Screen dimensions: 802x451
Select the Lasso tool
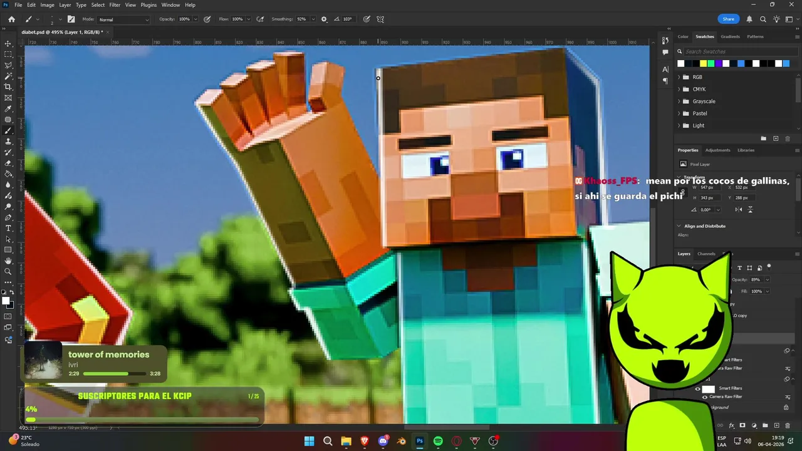click(x=8, y=65)
